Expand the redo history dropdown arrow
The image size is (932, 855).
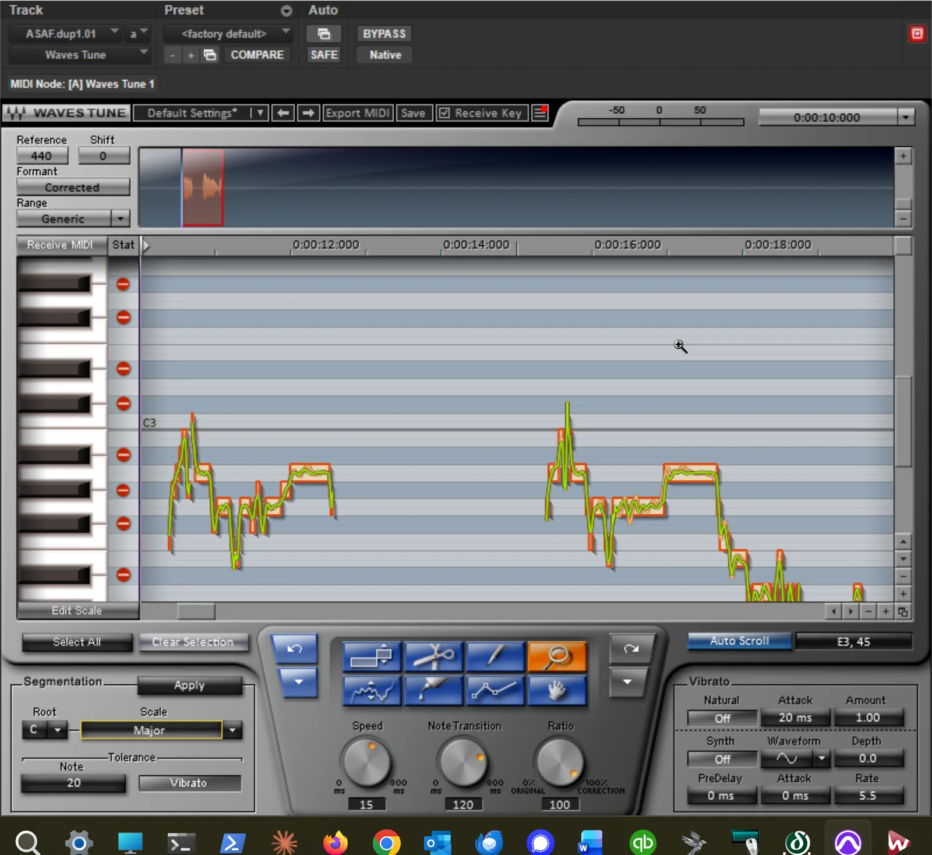pos(627,682)
